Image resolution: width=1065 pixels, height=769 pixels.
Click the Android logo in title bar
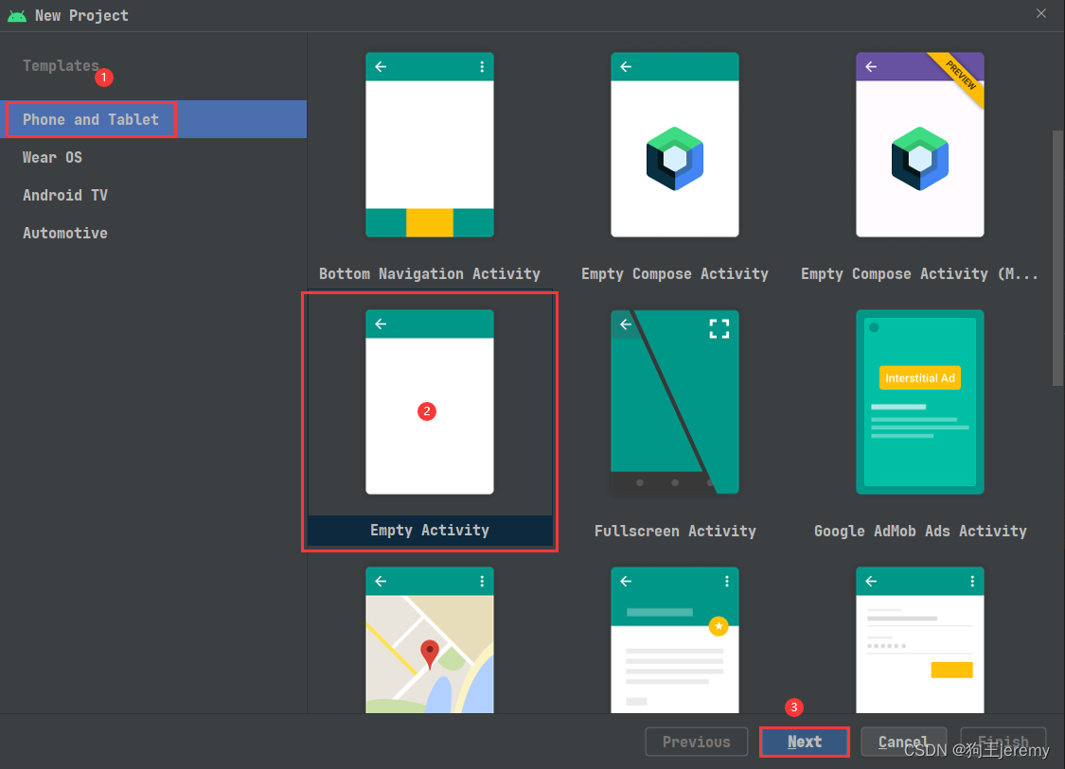click(x=17, y=16)
